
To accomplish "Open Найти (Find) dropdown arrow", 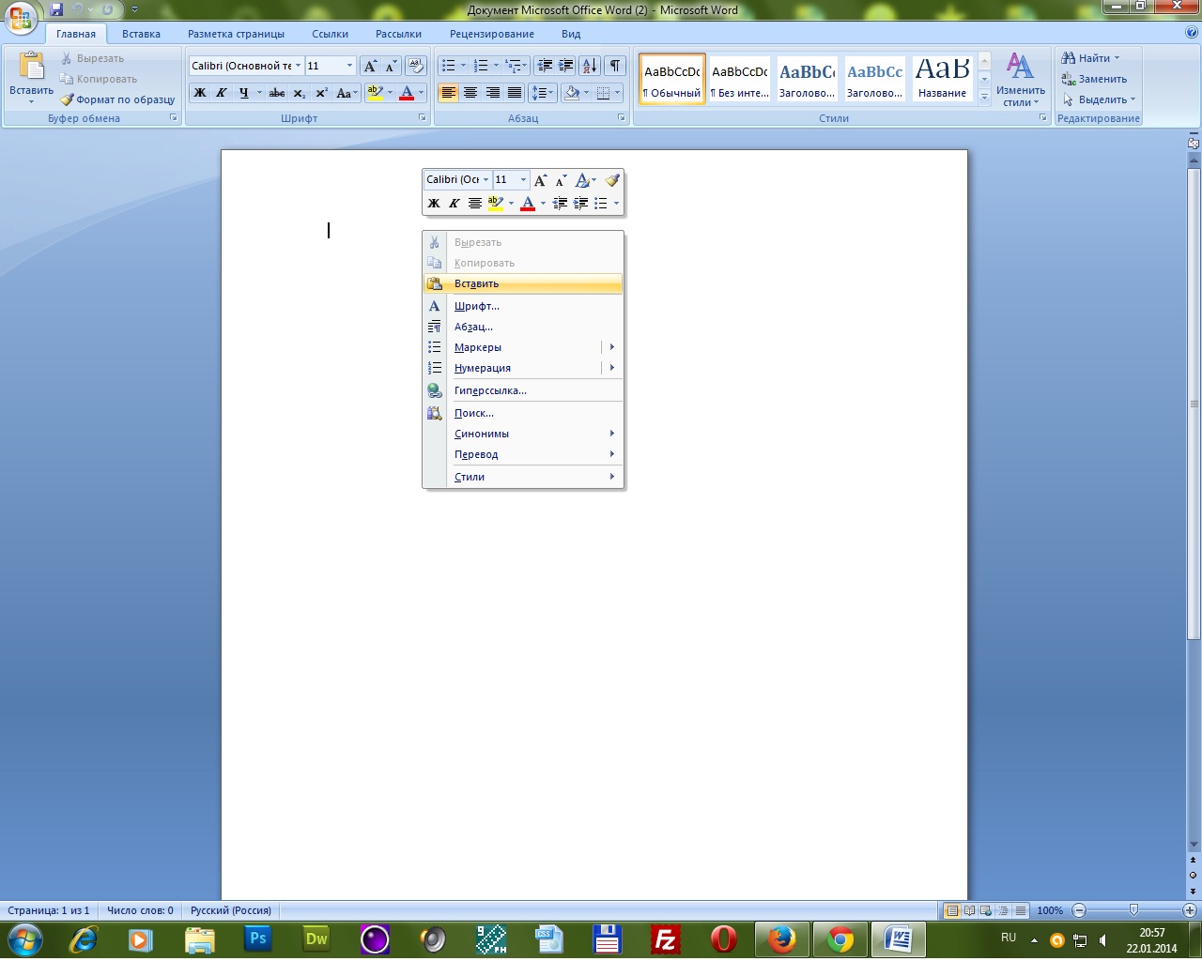I will pyautogui.click(x=1117, y=58).
